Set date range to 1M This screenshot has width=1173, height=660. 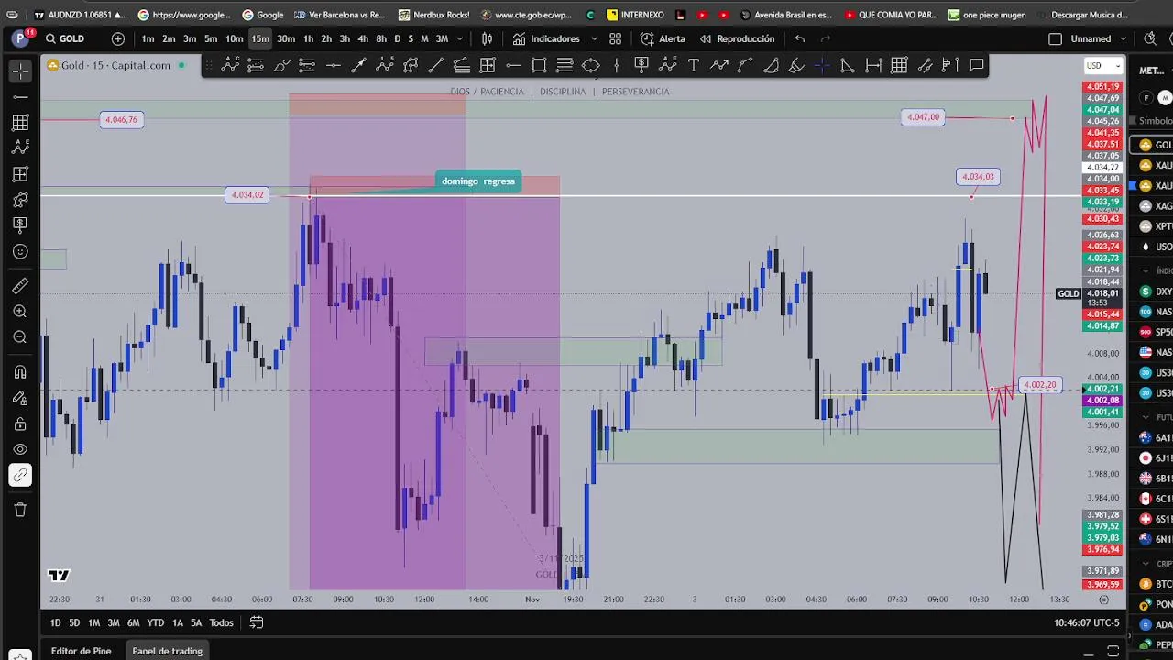pos(93,622)
